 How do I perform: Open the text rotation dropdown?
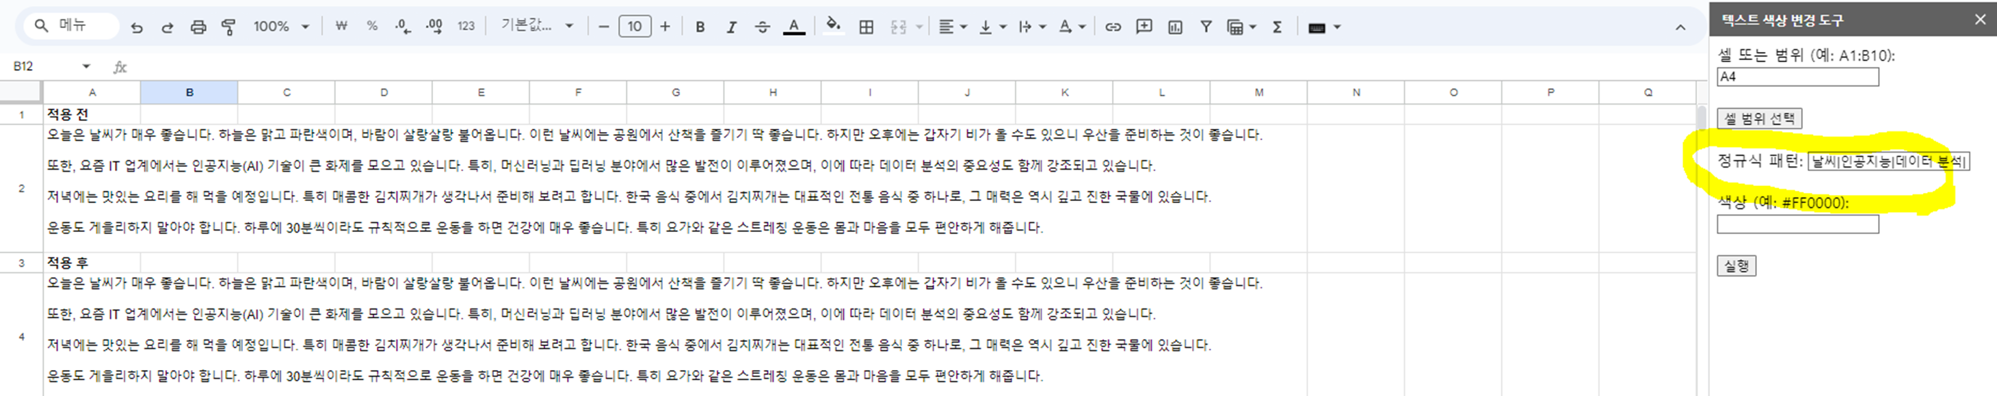pos(1072,27)
